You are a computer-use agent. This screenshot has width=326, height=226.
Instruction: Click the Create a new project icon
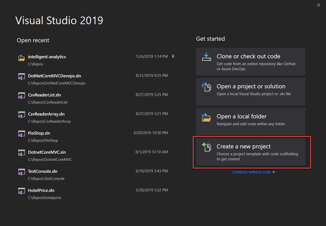pos(206,147)
